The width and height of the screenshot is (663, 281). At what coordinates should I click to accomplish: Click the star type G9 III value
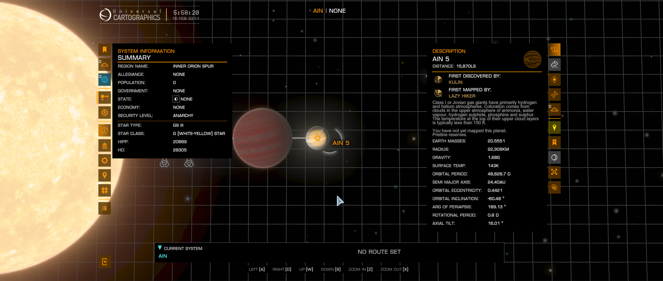point(178,125)
